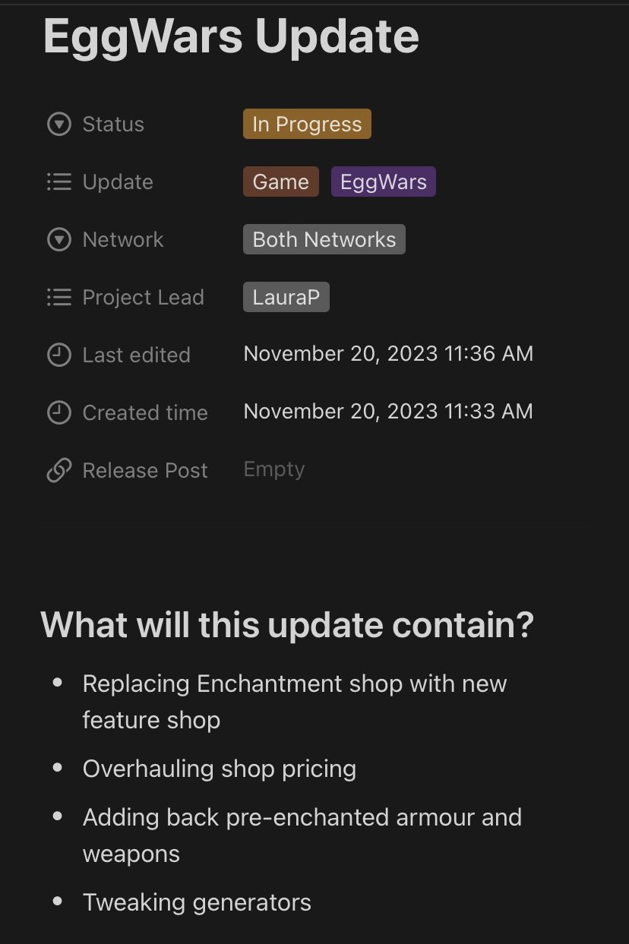Click the empty Release Post field

[274, 469]
